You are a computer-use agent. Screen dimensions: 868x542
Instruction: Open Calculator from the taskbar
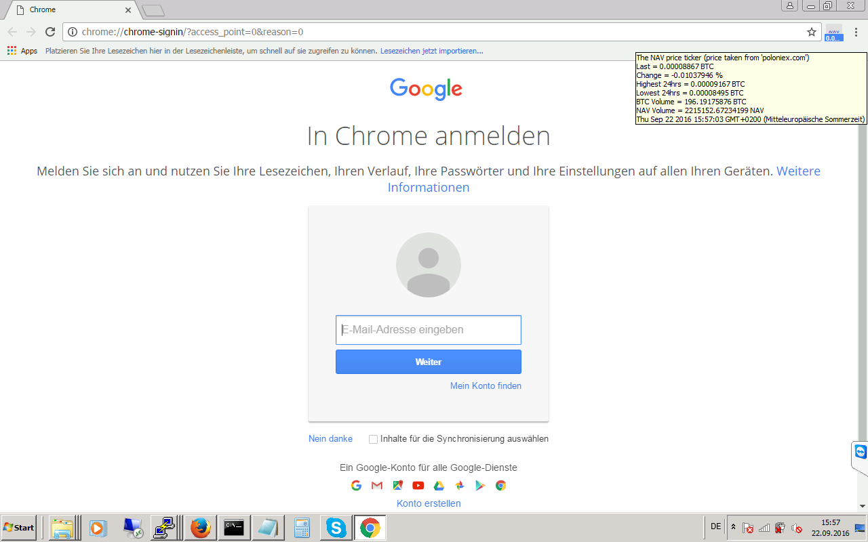point(302,527)
